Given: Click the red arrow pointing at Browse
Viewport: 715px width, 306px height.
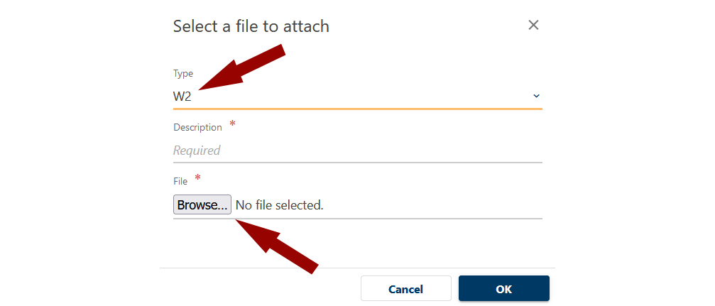Looking at the screenshot, I should tap(277, 245).
